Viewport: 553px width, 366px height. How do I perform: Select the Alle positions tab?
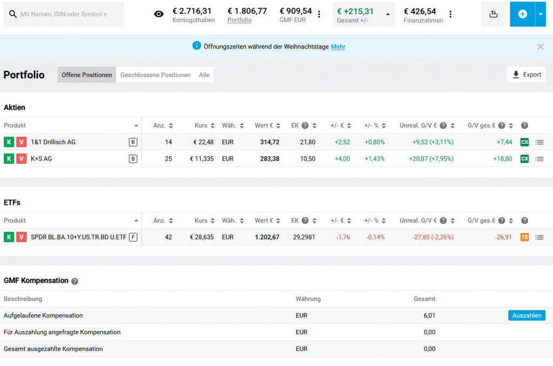pyautogui.click(x=204, y=75)
